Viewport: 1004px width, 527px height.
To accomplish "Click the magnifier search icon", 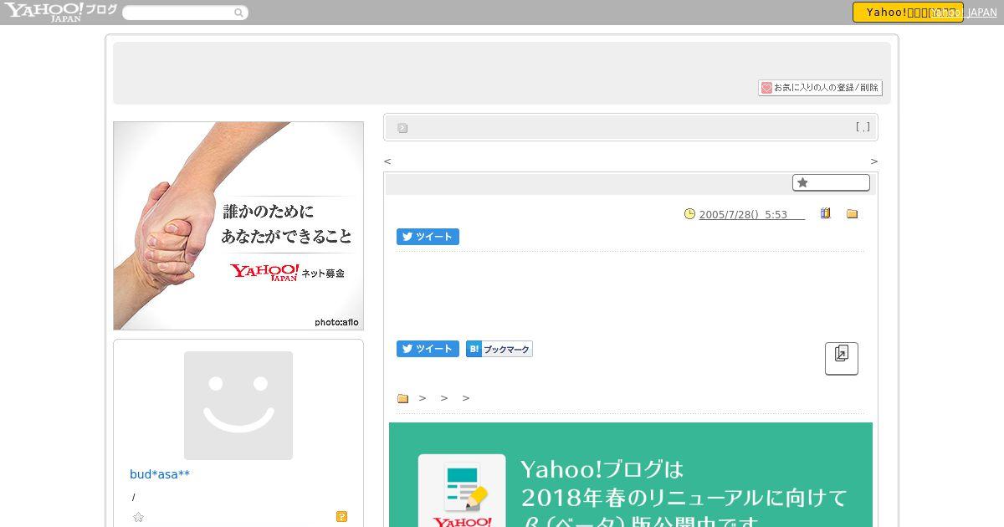I will [239, 13].
